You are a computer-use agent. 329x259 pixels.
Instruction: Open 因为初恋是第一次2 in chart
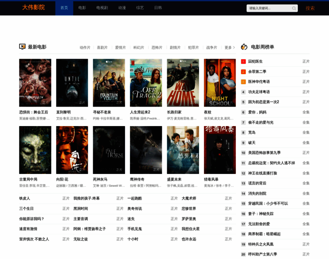pyautogui.click(x=264, y=102)
